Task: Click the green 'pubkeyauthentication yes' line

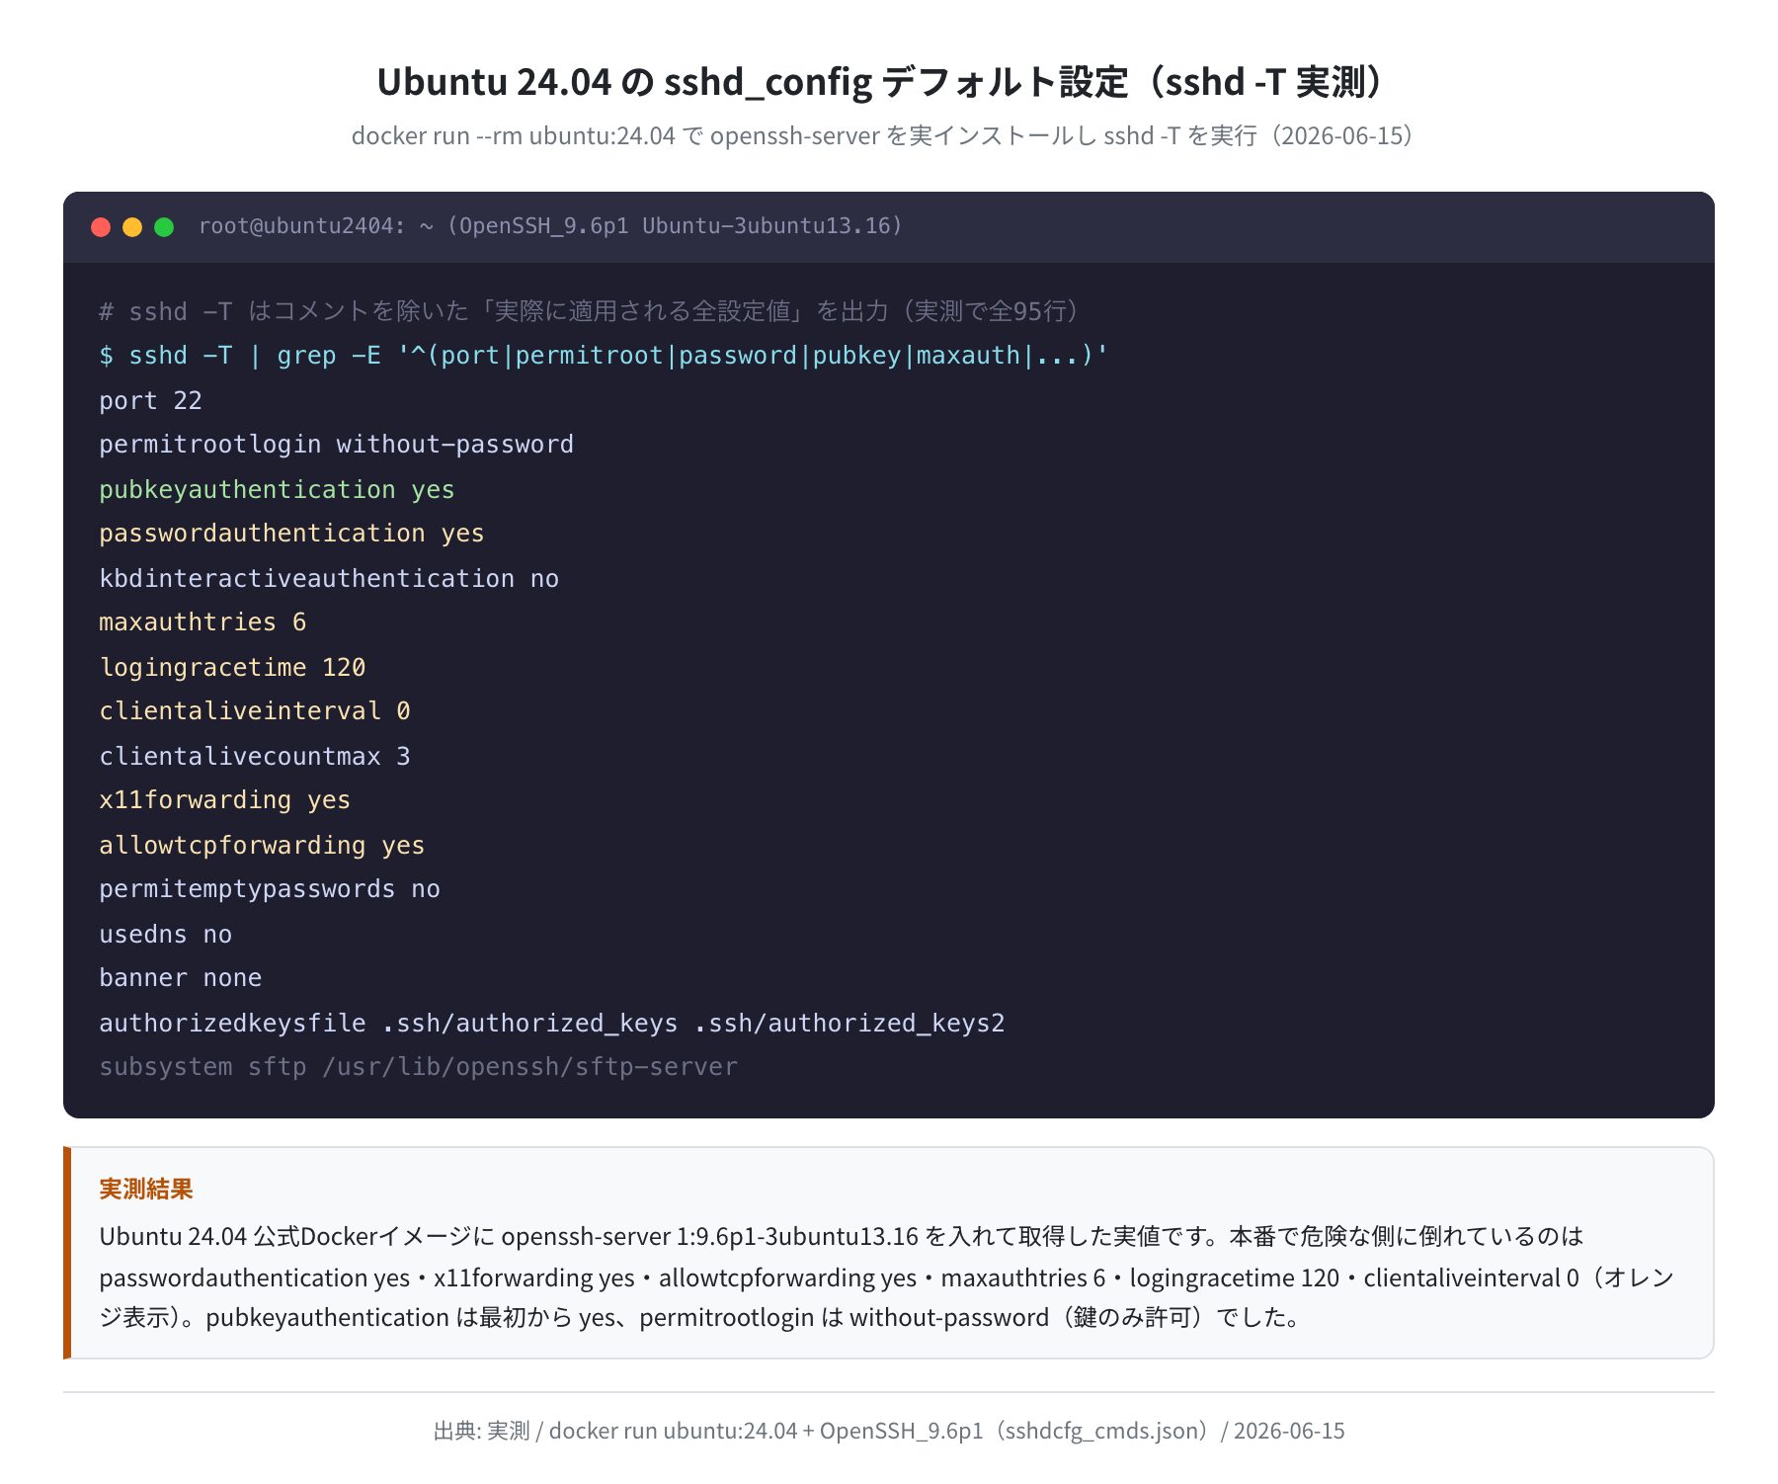Action: (277, 489)
